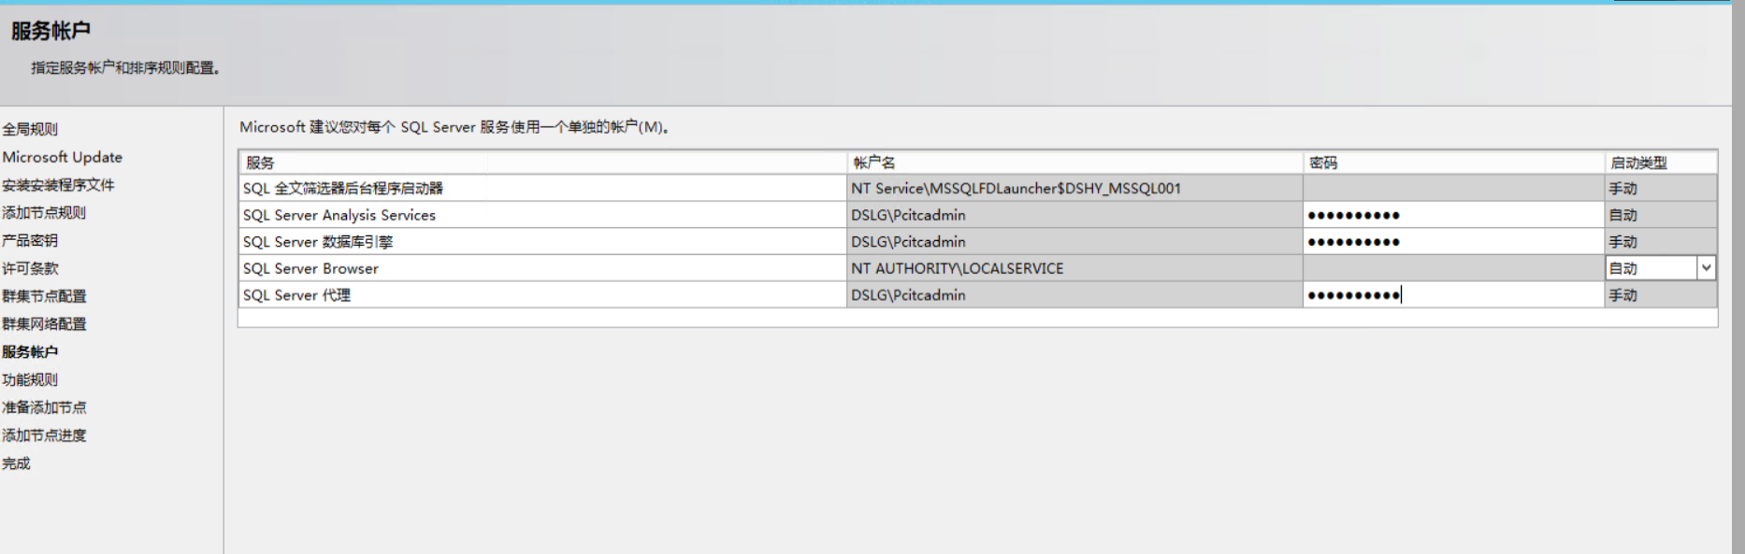Click password field for SQL Server 数据库引擎
Viewport: 1745px width, 554px height.
1453,241
